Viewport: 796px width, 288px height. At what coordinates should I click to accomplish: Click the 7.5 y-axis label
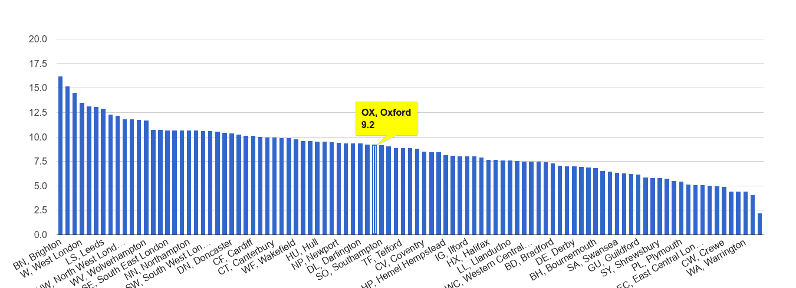tap(40, 162)
